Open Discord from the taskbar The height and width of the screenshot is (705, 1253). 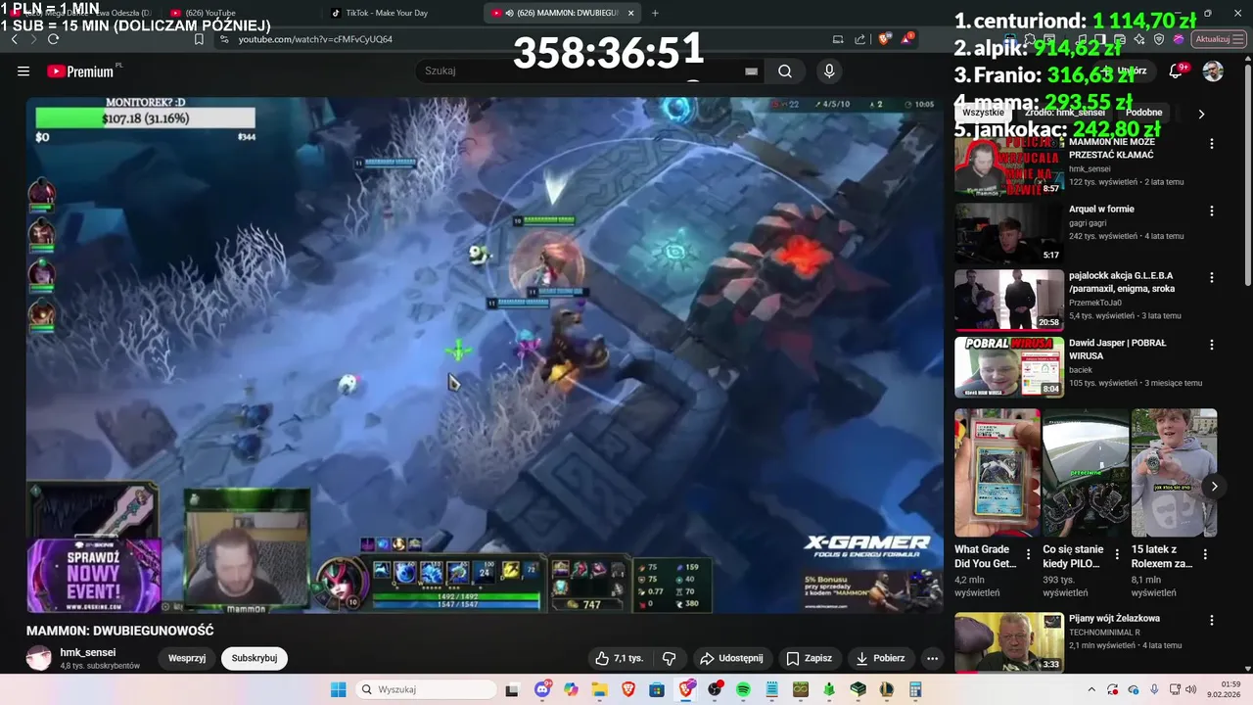point(542,689)
